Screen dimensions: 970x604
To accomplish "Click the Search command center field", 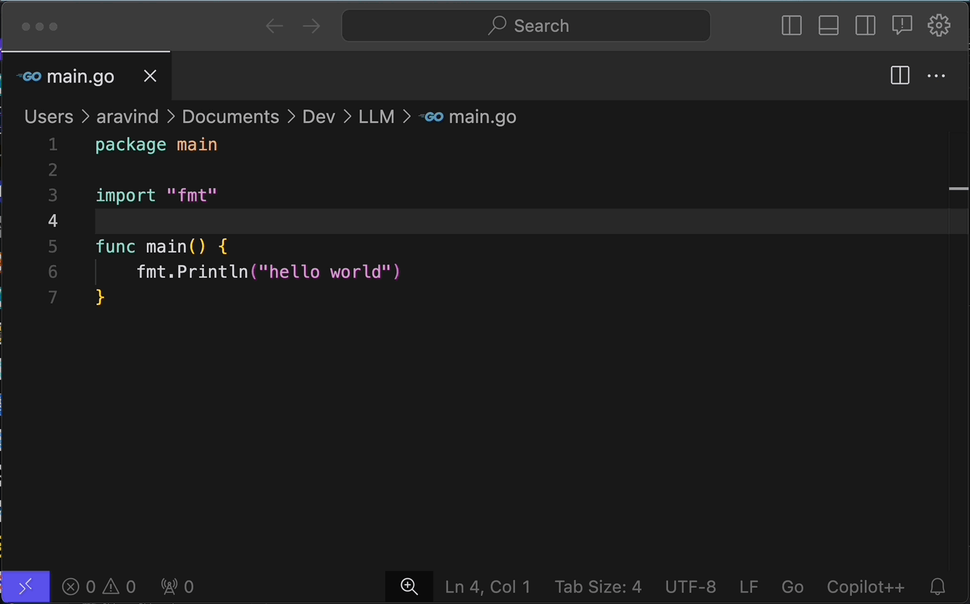I will coord(526,26).
